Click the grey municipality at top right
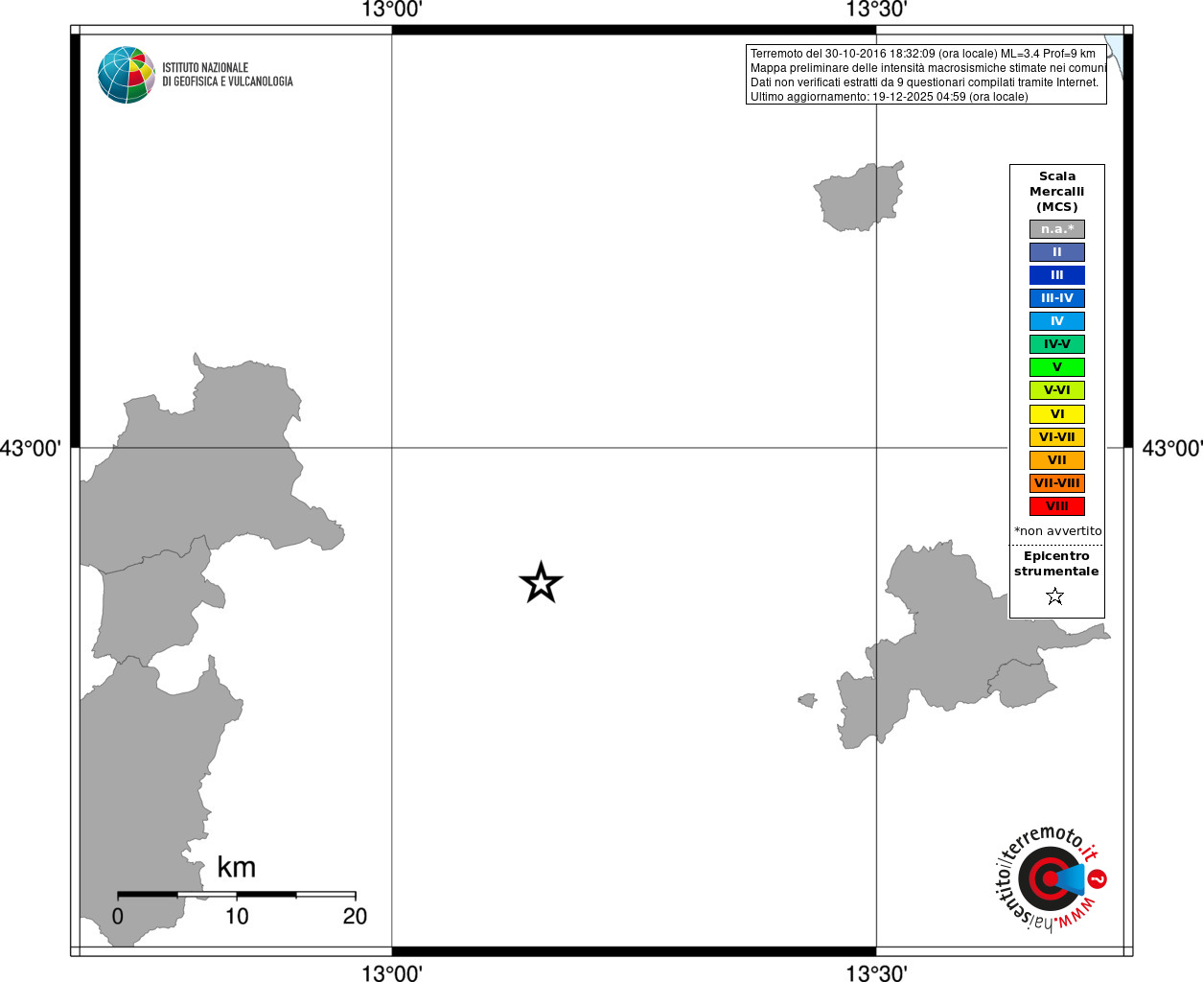1203x982 pixels. pos(859,196)
